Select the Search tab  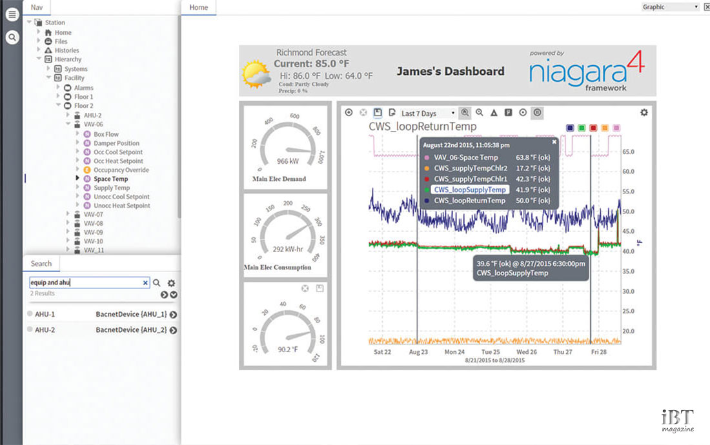coord(41,263)
